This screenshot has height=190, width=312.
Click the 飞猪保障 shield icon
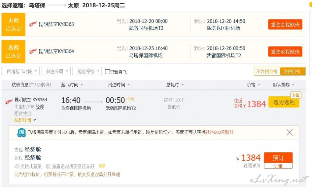click(x=22, y=133)
